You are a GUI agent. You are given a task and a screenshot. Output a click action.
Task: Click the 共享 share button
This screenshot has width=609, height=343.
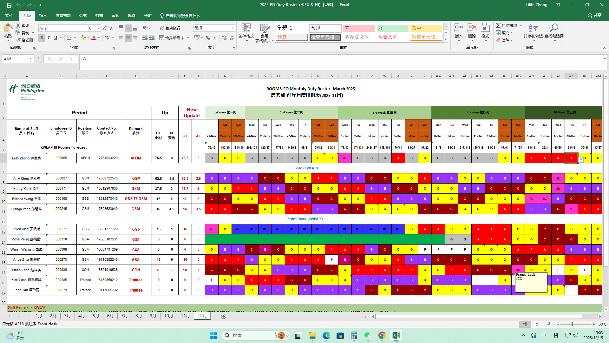pyautogui.click(x=594, y=15)
